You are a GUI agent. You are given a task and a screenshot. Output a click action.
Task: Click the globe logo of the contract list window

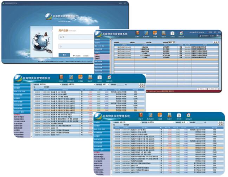pyautogui.click(x=98, y=34)
